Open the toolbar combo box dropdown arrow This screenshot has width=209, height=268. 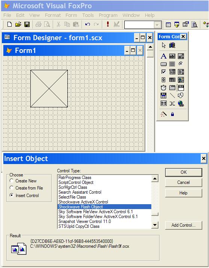coord(157,25)
